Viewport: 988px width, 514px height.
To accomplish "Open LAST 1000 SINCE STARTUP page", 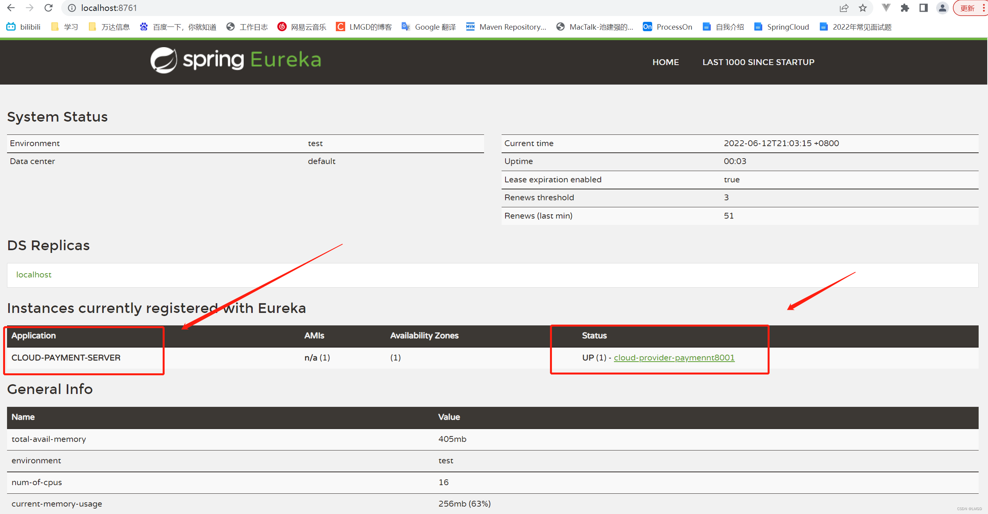I will (x=758, y=62).
